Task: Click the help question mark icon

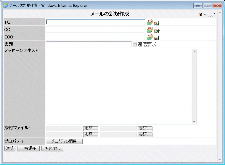Action: (x=200, y=14)
